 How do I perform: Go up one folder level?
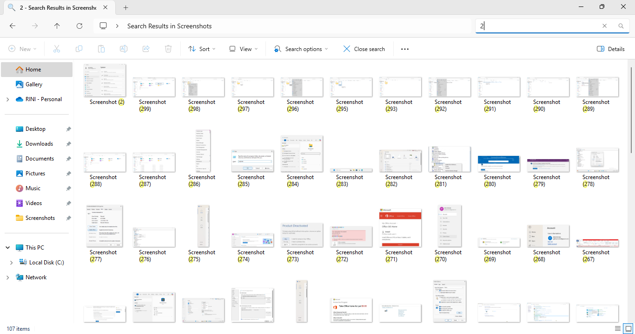click(57, 26)
